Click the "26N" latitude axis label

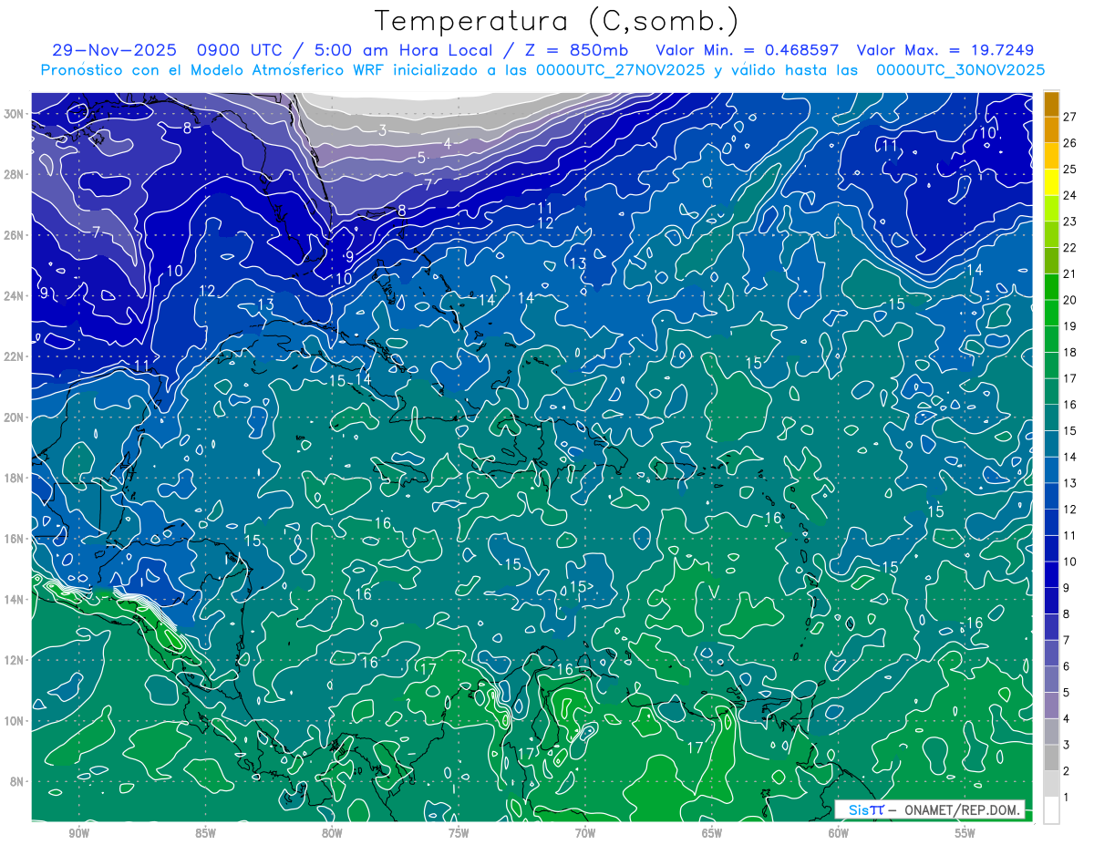(14, 235)
